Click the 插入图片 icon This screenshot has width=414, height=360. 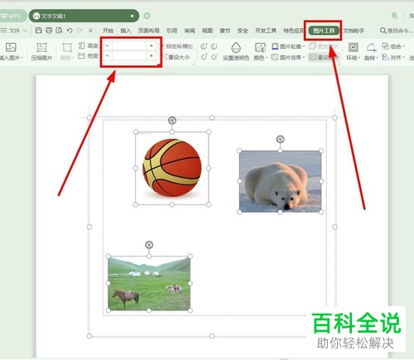(x=11, y=47)
